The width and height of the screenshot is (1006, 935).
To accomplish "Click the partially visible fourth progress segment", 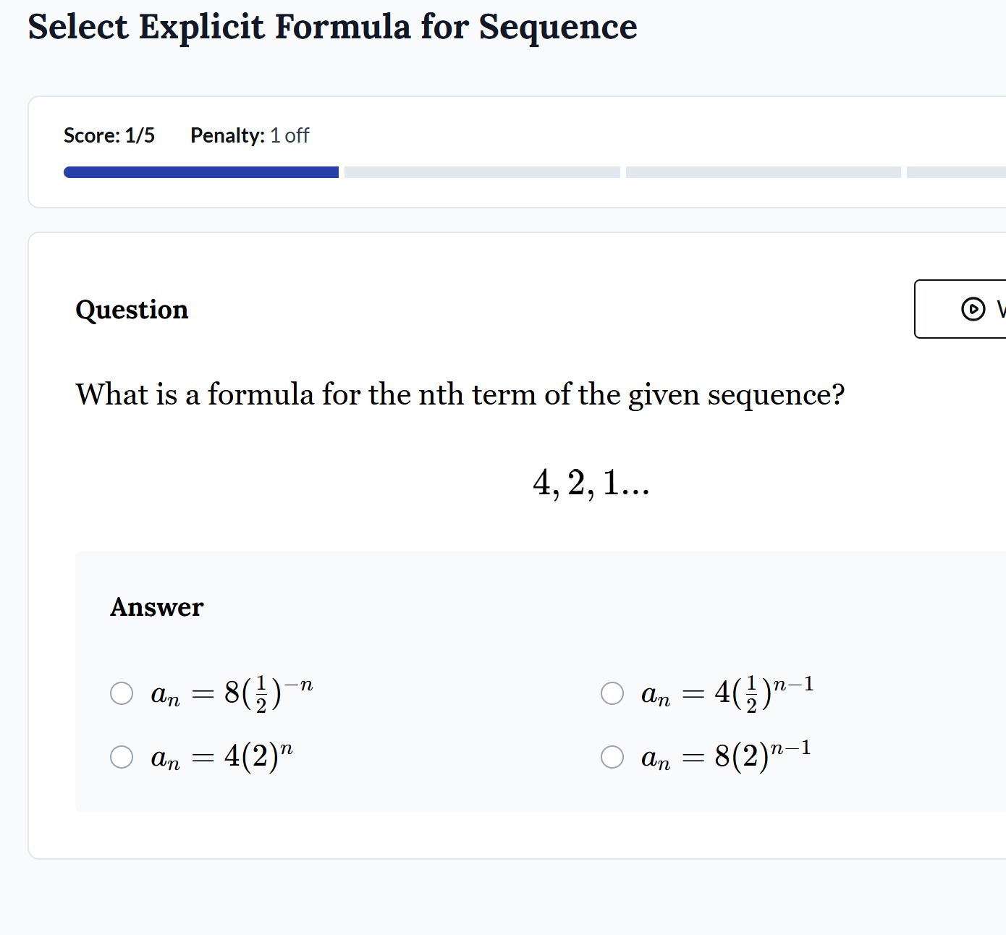I will [956, 172].
